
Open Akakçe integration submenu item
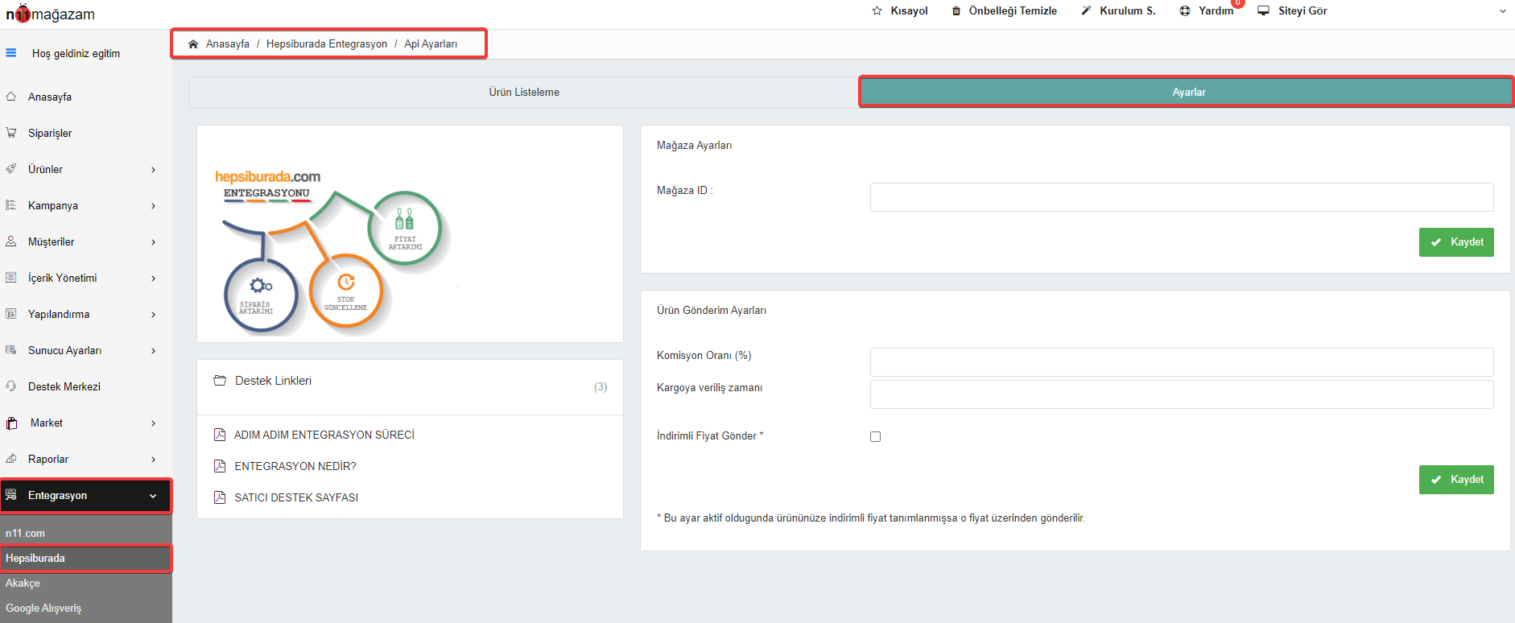coord(86,583)
